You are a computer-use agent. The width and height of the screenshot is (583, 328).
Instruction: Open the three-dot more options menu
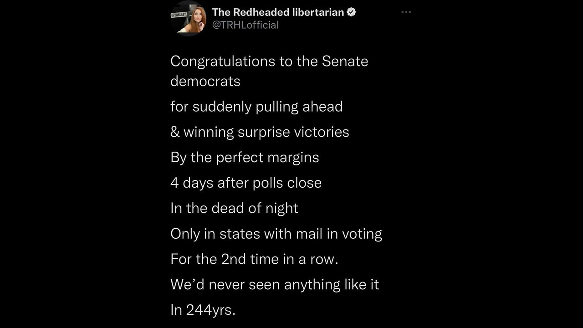[x=406, y=12]
